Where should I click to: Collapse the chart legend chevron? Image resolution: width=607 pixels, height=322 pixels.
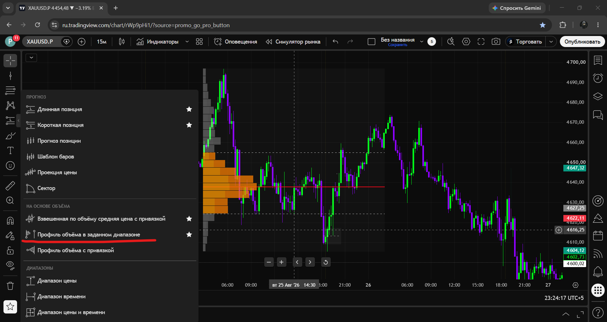click(x=31, y=58)
